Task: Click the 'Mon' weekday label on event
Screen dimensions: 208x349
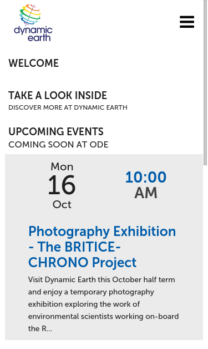Action: tap(62, 167)
